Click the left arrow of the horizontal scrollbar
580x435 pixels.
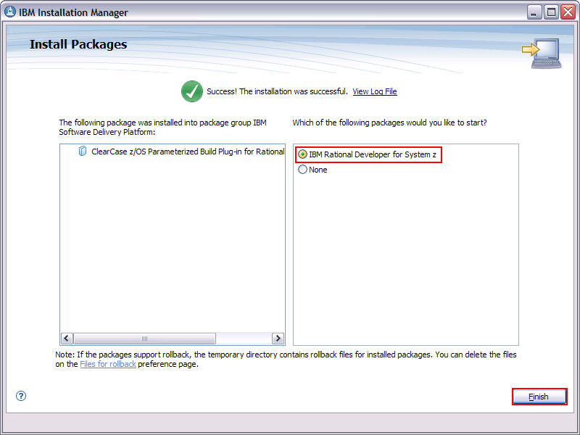click(x=67, y=338)
